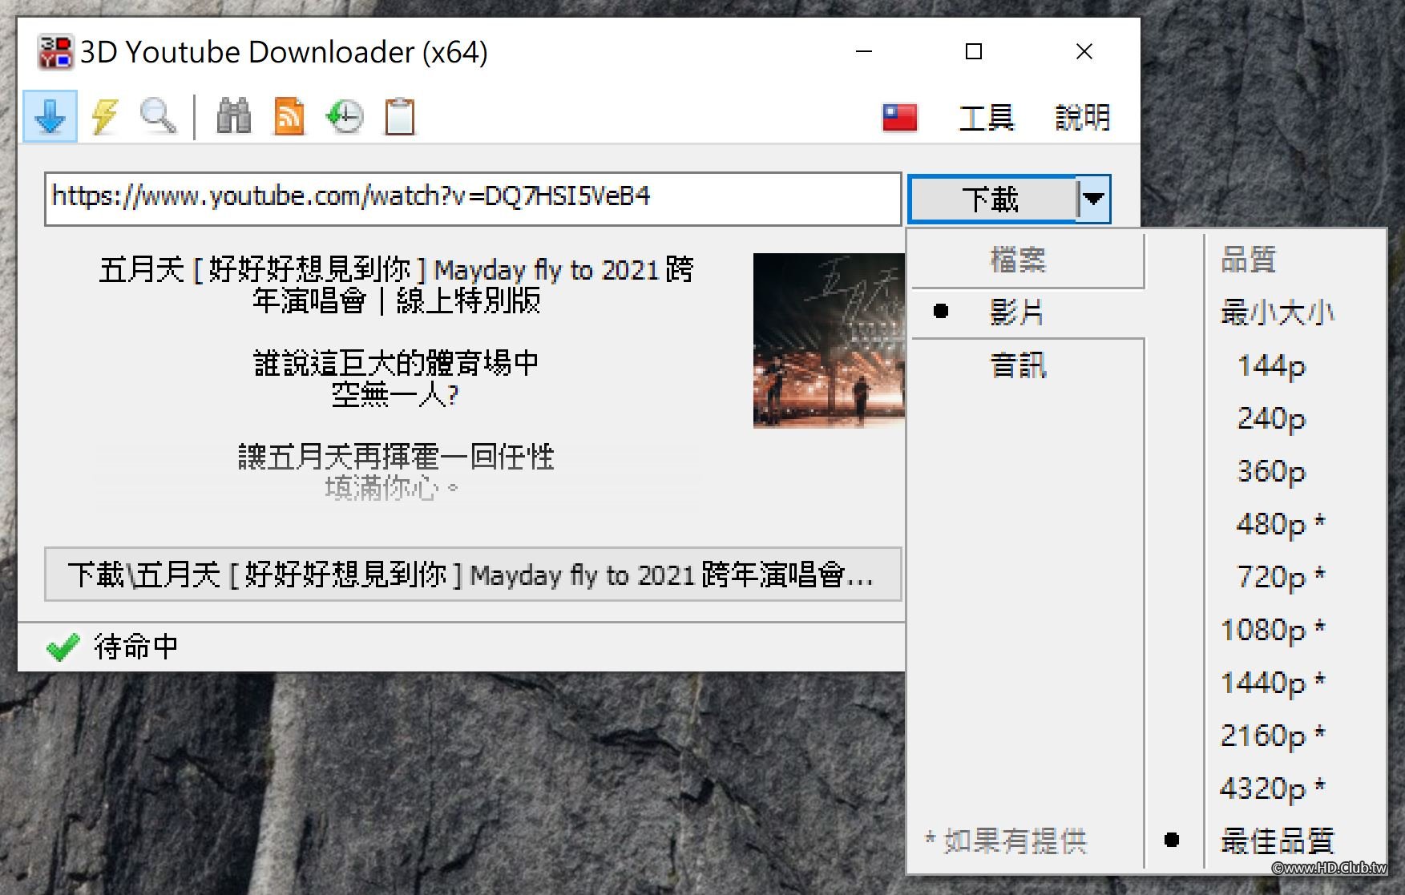
Task: Click the Mayday concert video thumbnail
Action: tap(829, 341)
